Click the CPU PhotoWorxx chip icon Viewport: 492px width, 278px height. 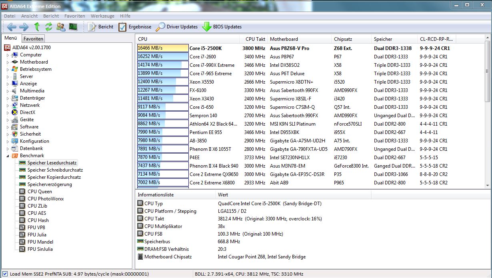tap(22, 199)
